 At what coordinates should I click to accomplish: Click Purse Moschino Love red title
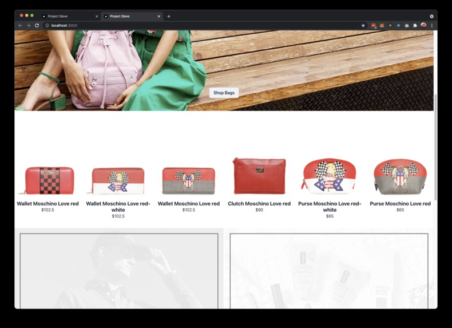point(400,203)
